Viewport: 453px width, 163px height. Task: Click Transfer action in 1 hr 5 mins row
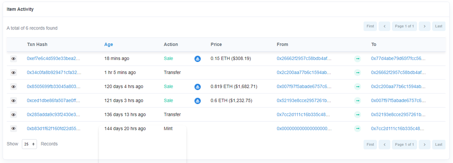pos(172,73)
